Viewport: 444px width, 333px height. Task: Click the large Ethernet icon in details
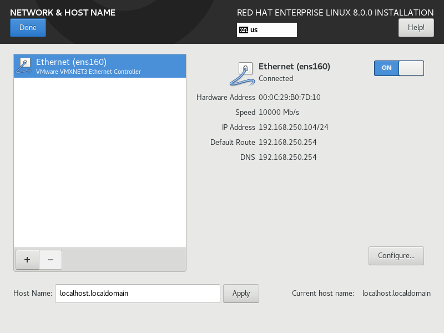click(x=242, y=74)
